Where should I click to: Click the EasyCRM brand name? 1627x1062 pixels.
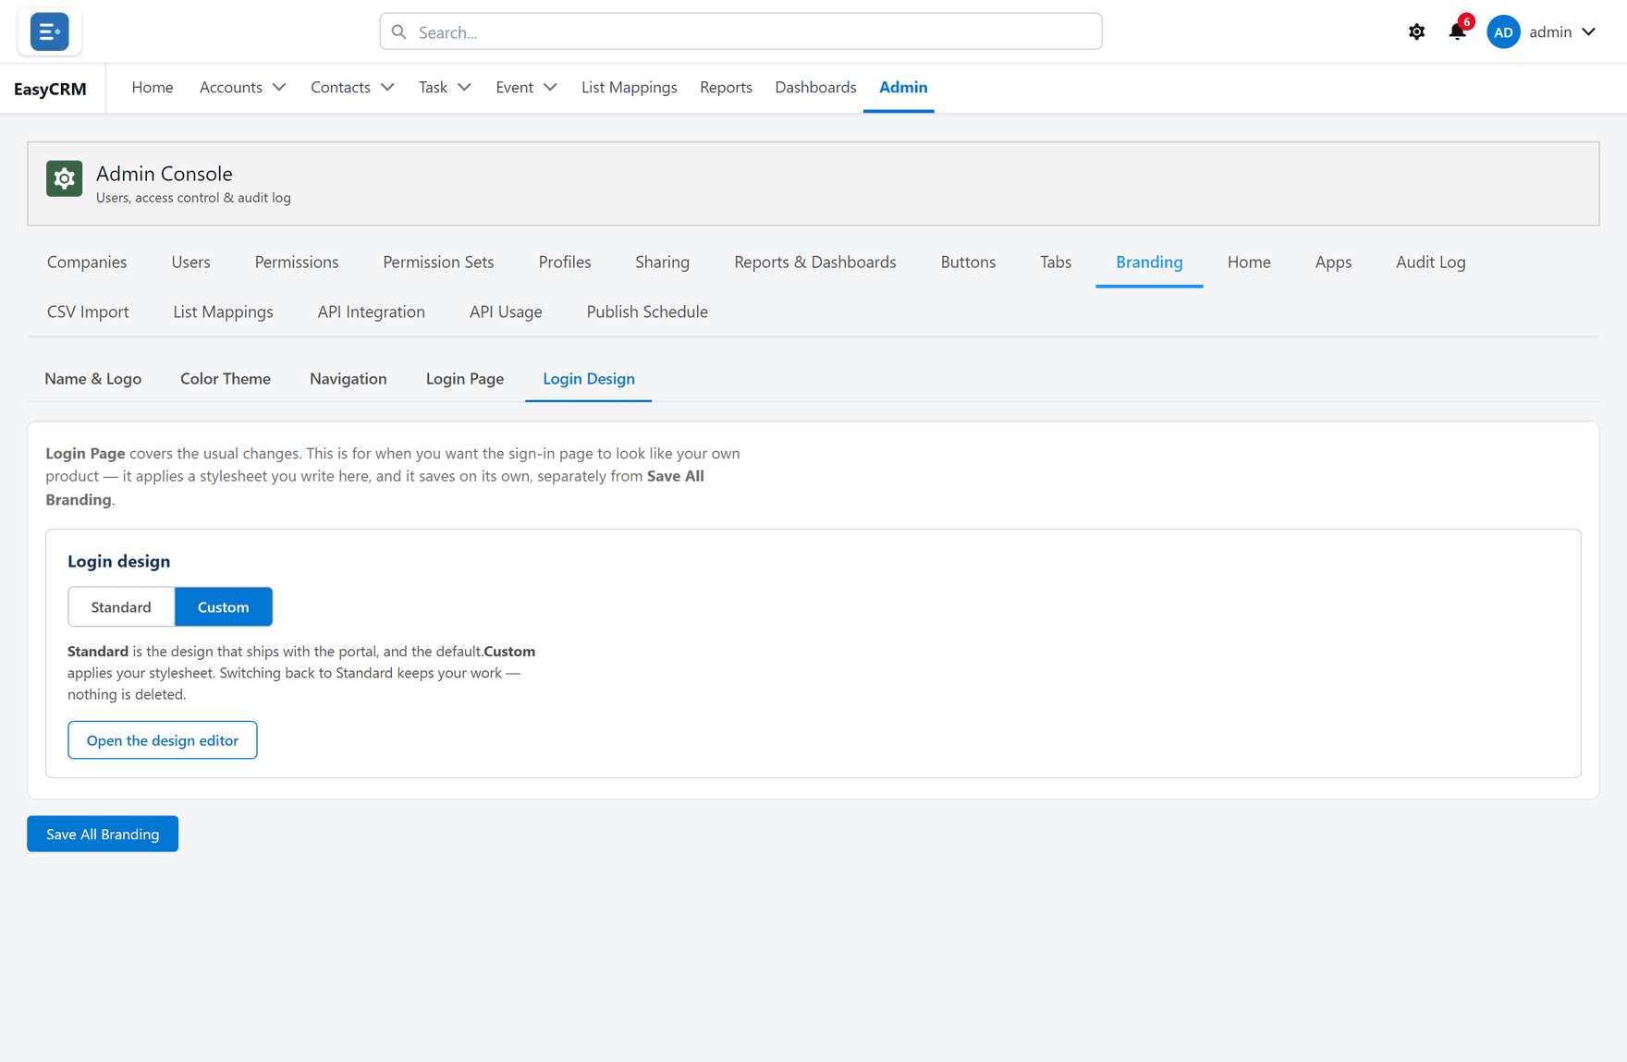(x=50, y=89)
